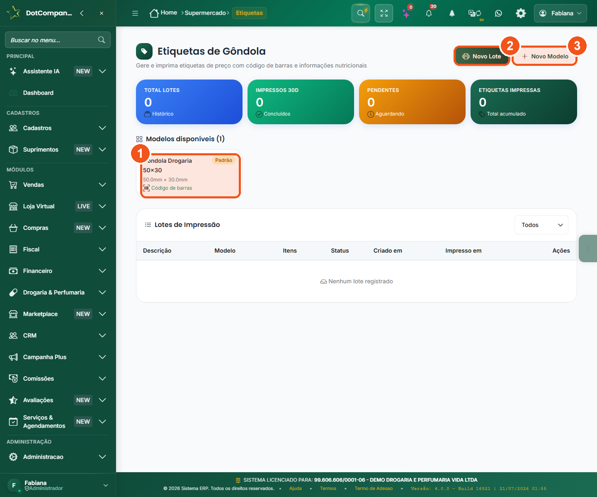
Task: Click the CRM people icon
Action: tap(13, 335)
